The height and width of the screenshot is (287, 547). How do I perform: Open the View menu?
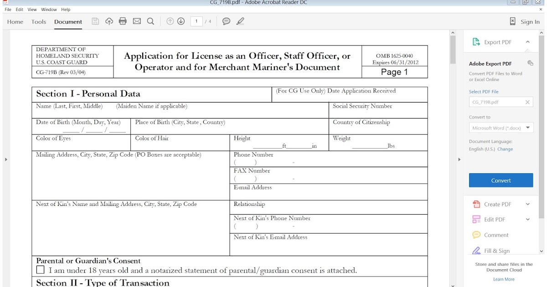32,10
